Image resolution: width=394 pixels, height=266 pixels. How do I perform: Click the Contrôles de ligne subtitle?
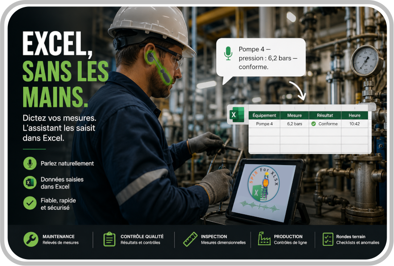click(x=291, y=242)
